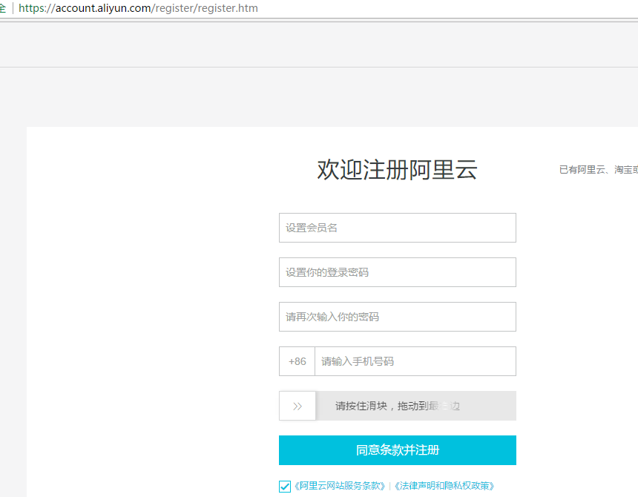Focus the 设置会员名 username field
The height and width of the screenshot is (497, 638).
[x=397, y=228]
